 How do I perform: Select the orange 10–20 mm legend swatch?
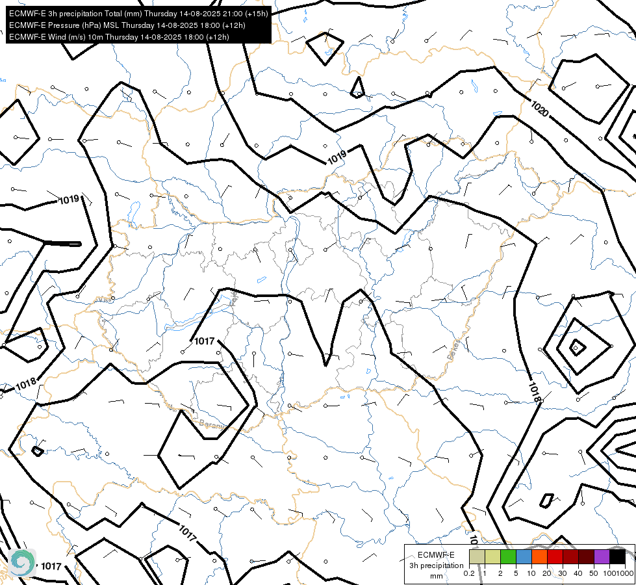click(x=539, y=556)
